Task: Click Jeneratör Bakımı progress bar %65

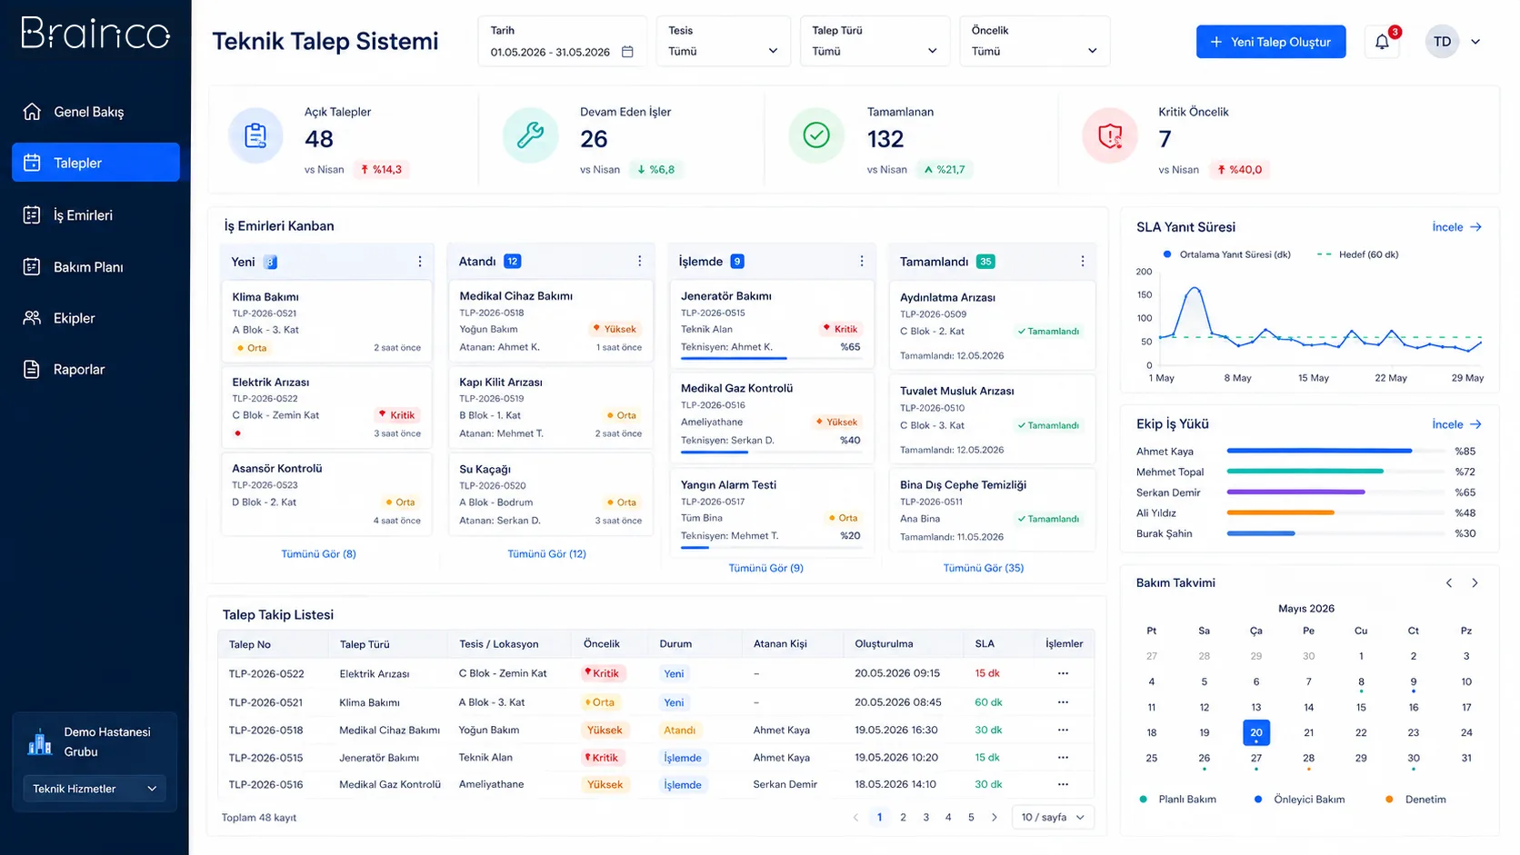Action: pyautogui.click(x=772, y=358)
